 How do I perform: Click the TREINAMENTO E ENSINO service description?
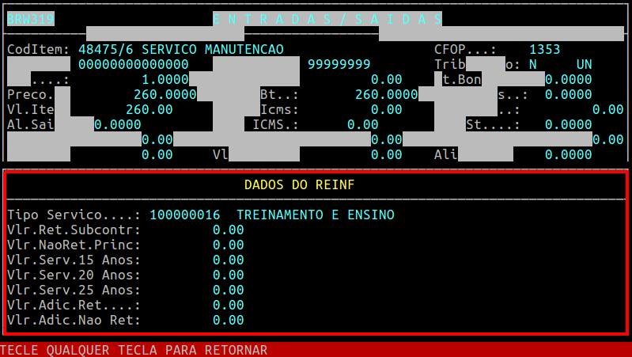tap(315, 215)
